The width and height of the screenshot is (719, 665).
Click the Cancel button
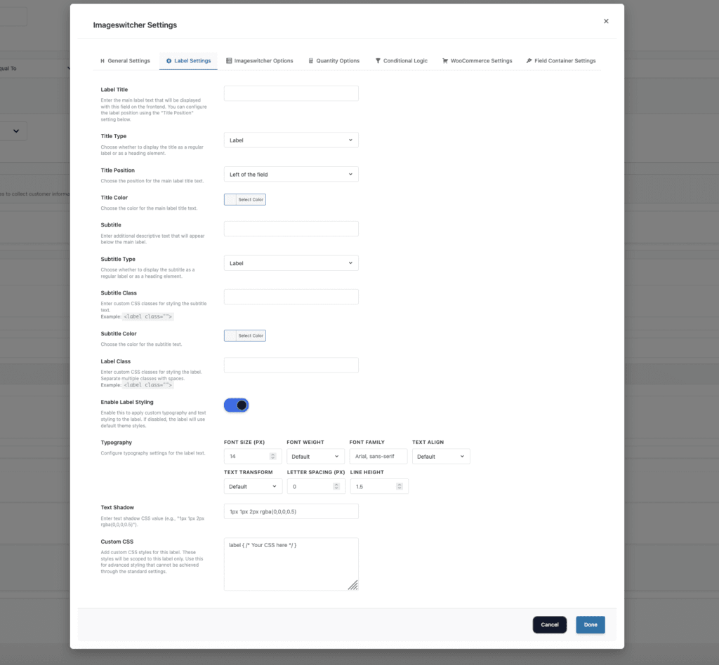point(549,625)
